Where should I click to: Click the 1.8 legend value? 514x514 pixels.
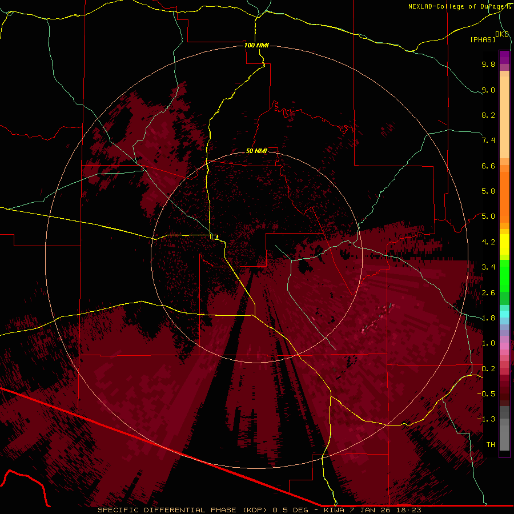[488, 318]
